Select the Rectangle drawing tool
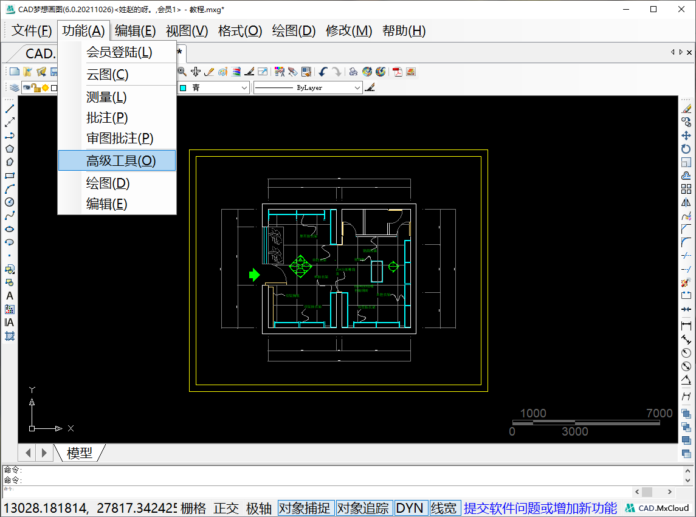The height and width of the screenshot is (517, 696). [10, 176]
